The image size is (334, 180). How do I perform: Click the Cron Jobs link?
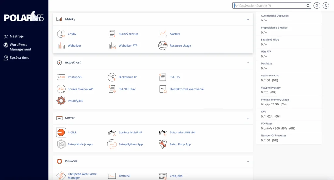176,176
